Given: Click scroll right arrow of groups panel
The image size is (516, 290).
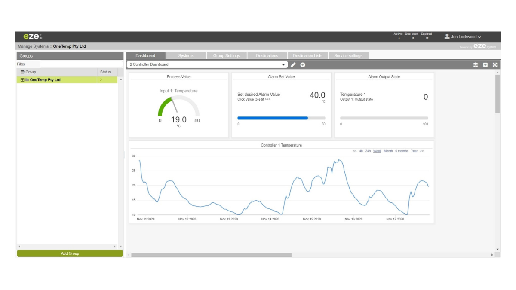Looking at the screenshot, I should pos(114,247).
